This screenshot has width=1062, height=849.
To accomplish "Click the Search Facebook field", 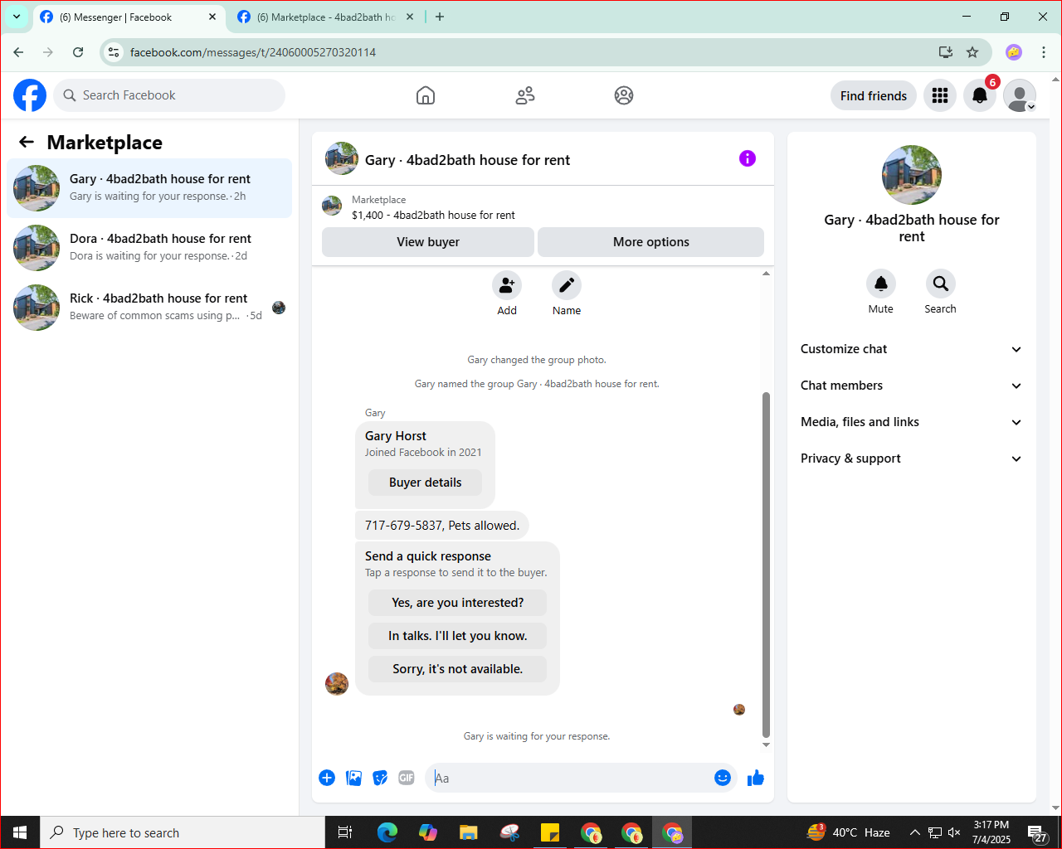I will [x=169, y=95].
